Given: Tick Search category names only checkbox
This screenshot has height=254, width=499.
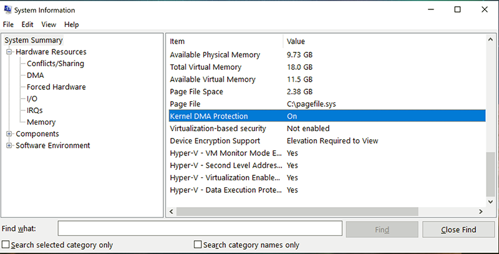Looking at the screenshot, I should click(198, 245).
